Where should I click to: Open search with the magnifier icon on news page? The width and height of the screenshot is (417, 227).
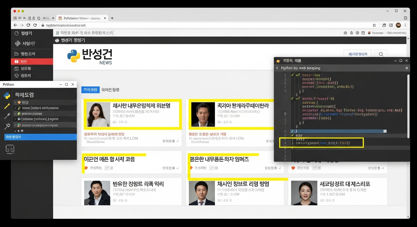(x=381, y=54)
